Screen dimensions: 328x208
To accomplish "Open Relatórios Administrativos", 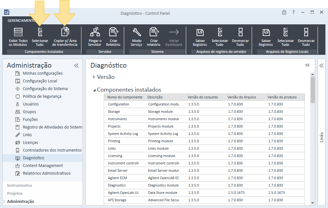I will tap(47, 173).
